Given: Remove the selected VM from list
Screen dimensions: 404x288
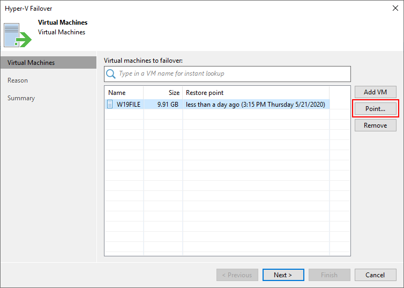Looking at the screenshot, I should [376, 125].
